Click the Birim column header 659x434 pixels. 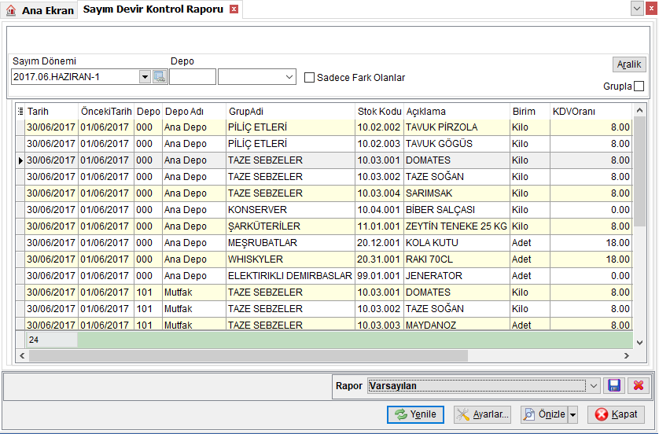[529, 112]
